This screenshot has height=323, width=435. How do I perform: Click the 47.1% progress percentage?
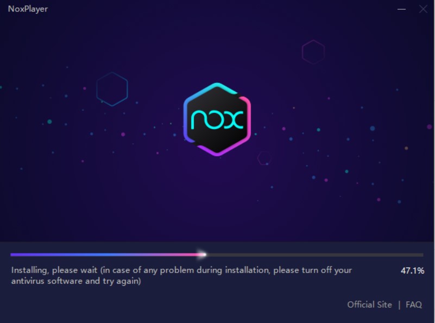(x=412, y=270)
